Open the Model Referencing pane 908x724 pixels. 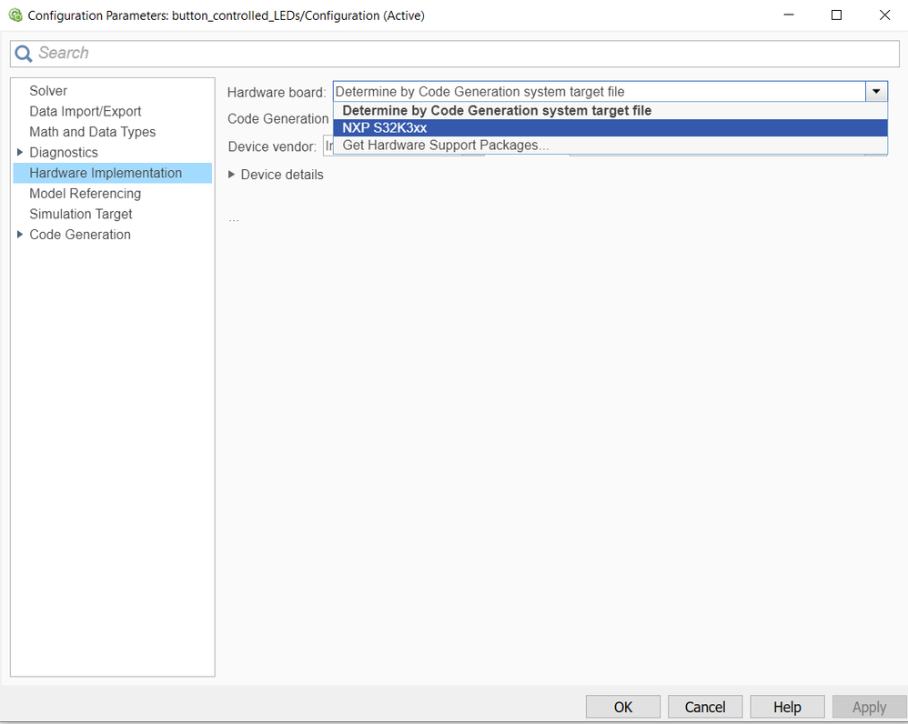tap(86, 194)
